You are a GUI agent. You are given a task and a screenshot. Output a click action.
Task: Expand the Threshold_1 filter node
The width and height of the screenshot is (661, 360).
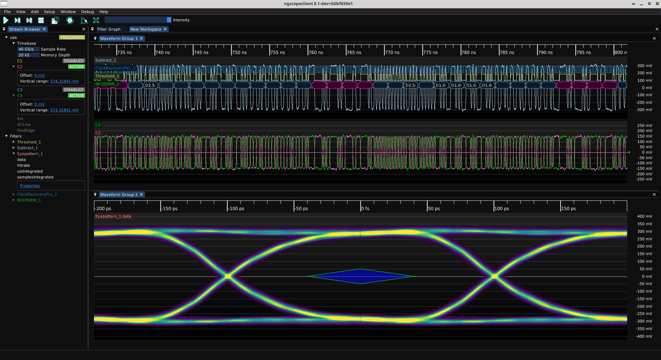(14, 142)
